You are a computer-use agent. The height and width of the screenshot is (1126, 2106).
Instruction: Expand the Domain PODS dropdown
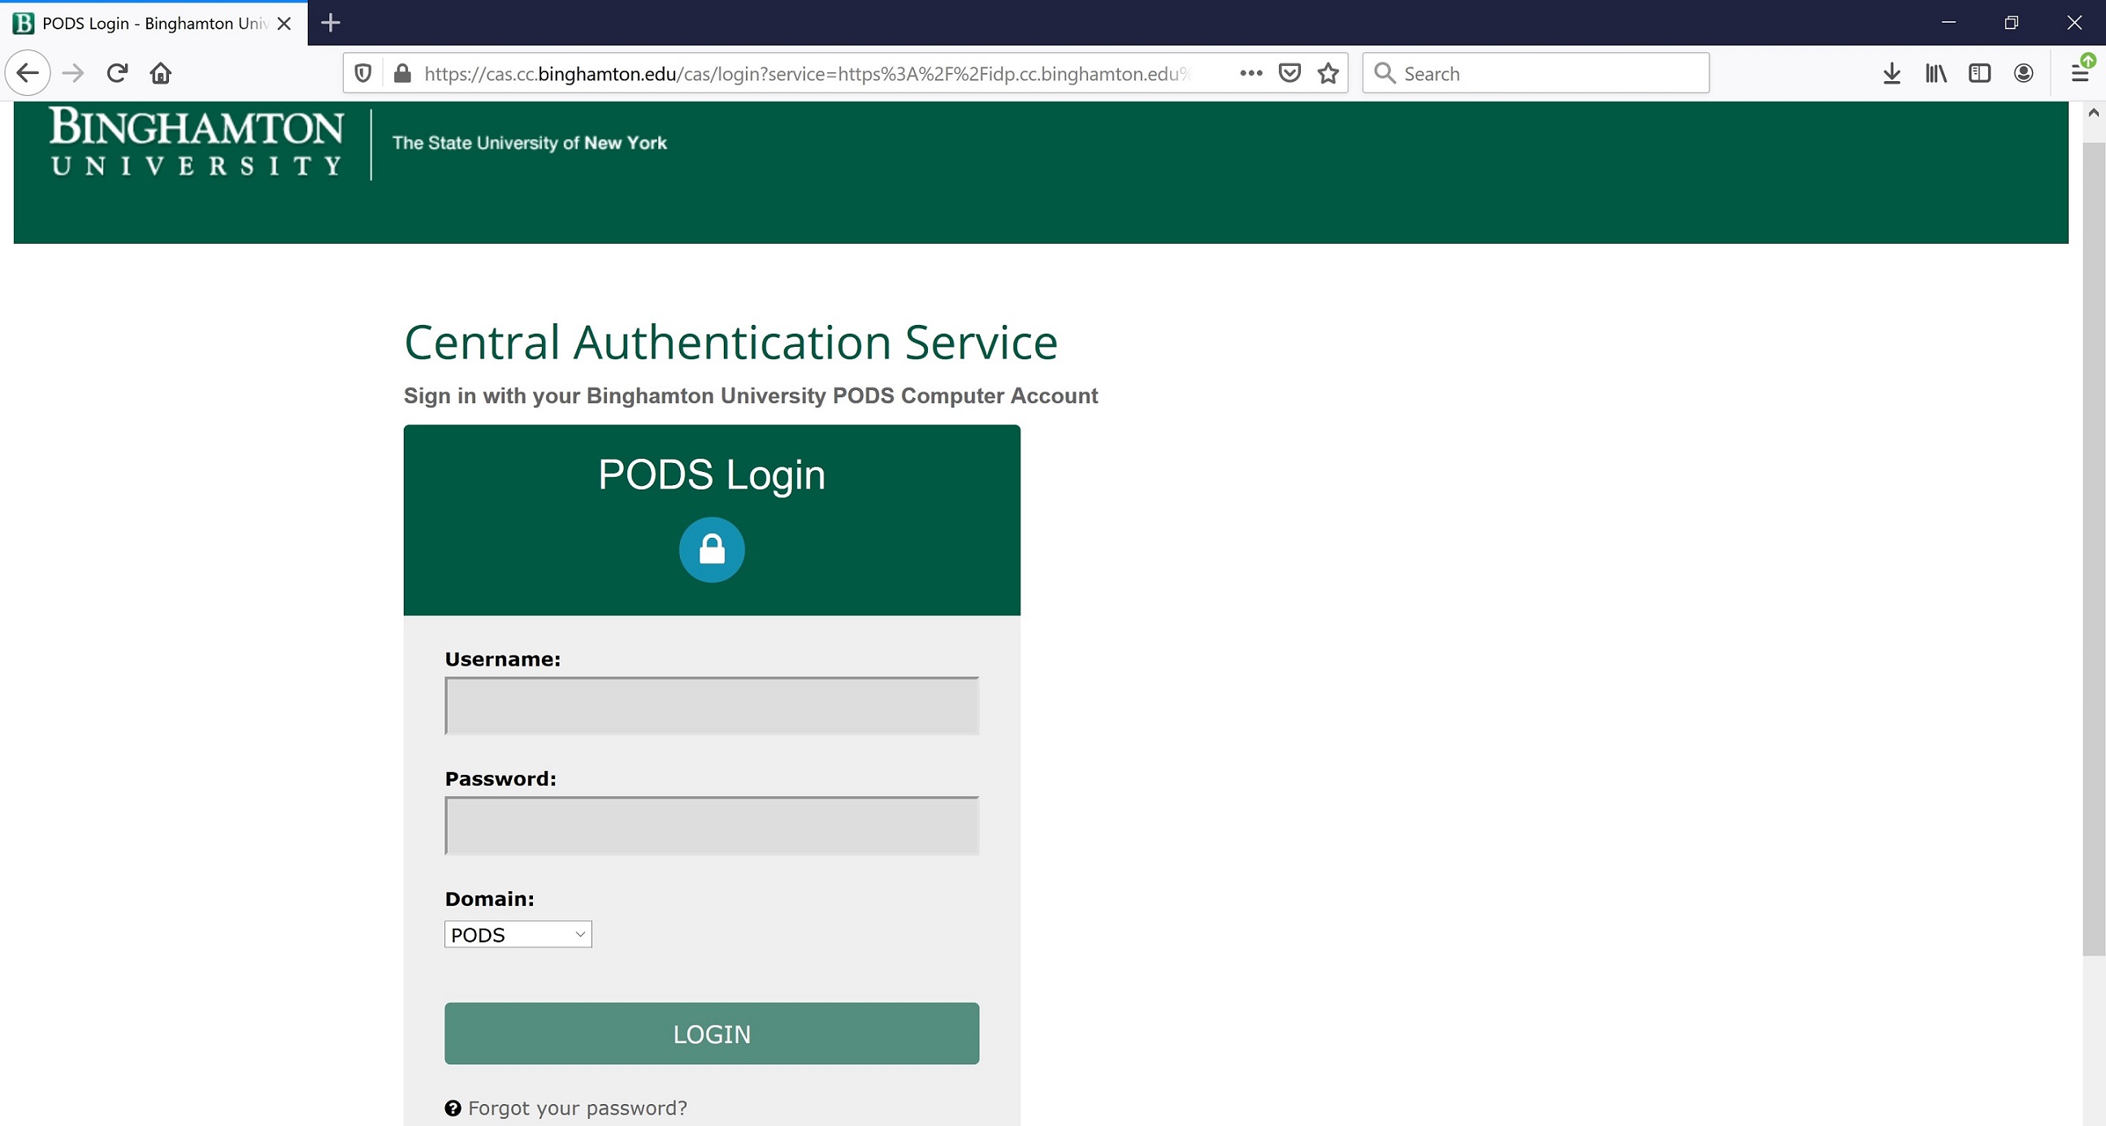(518, 933)
